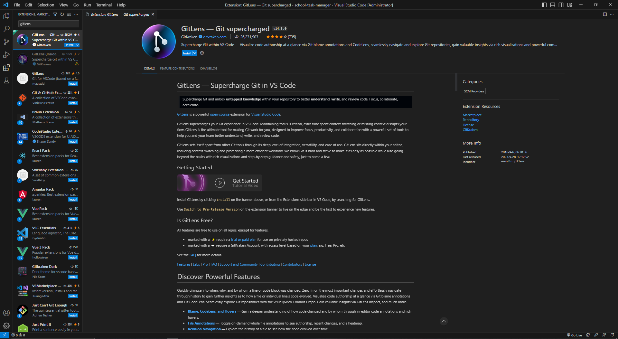Click the details page vertical scrollbar
Image resolution: width=618 pixels, height=339 pixels.
pyautogui.click(x=456, y=82)
